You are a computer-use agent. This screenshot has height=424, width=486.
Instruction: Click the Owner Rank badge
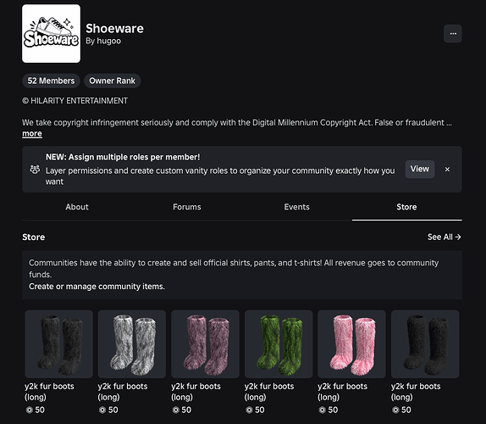[x=113, y=81]
